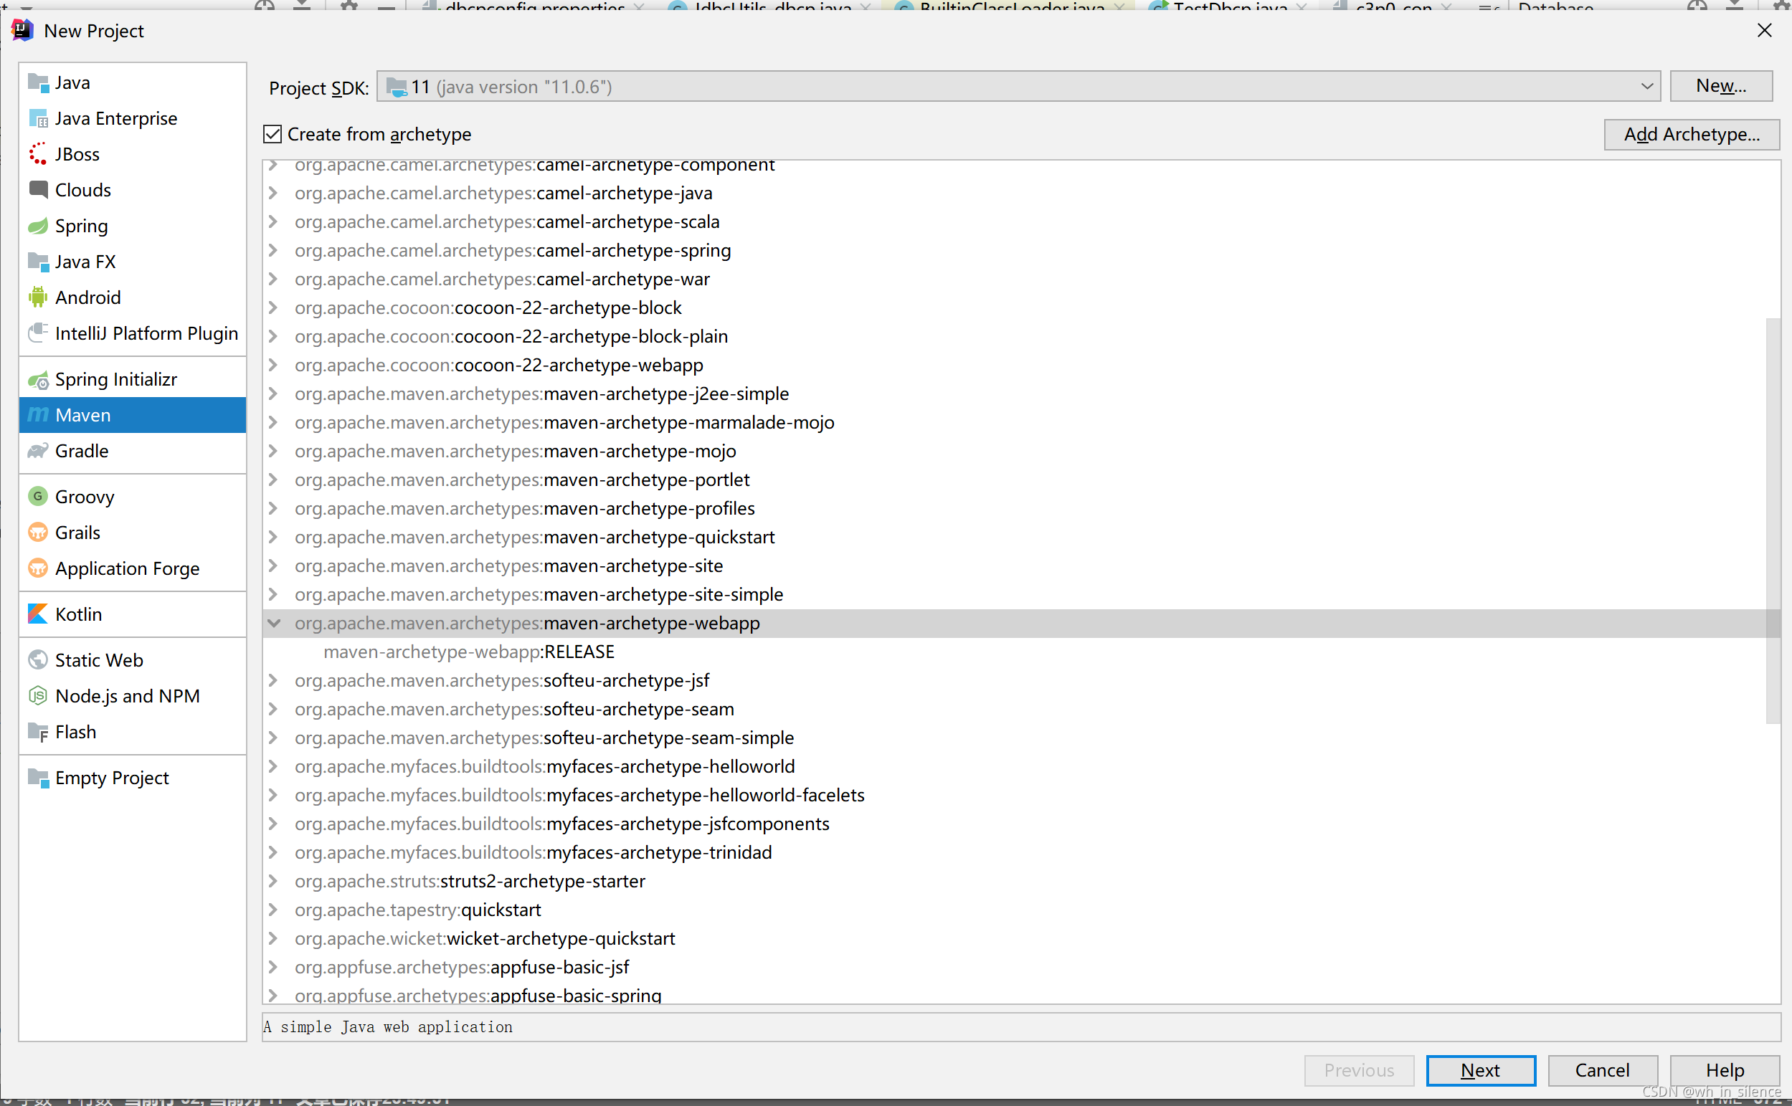Screen dimensions: 1792x1106
Task: Click the archetype list vertical scrollbar
Action: click(1772, 520)
